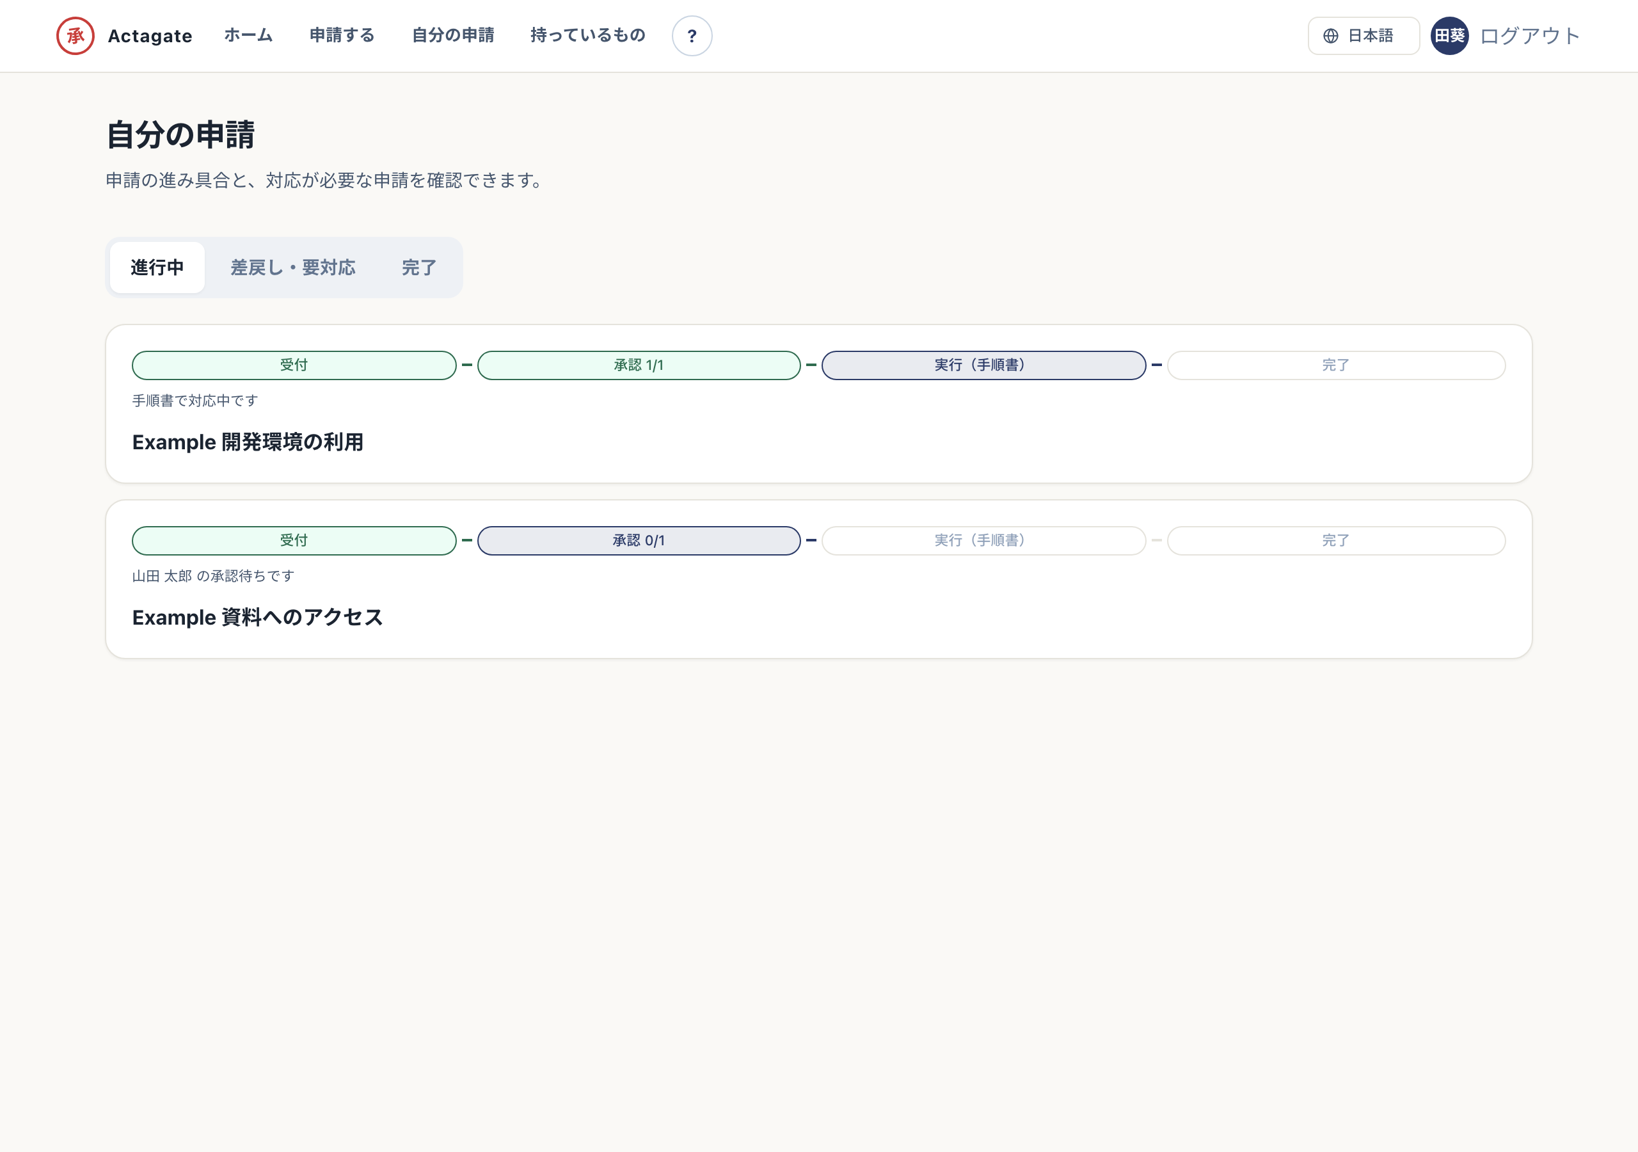Click the 自分の申請 page heading
This screenshot has height=1152, width=1638.
coord(180,135)
